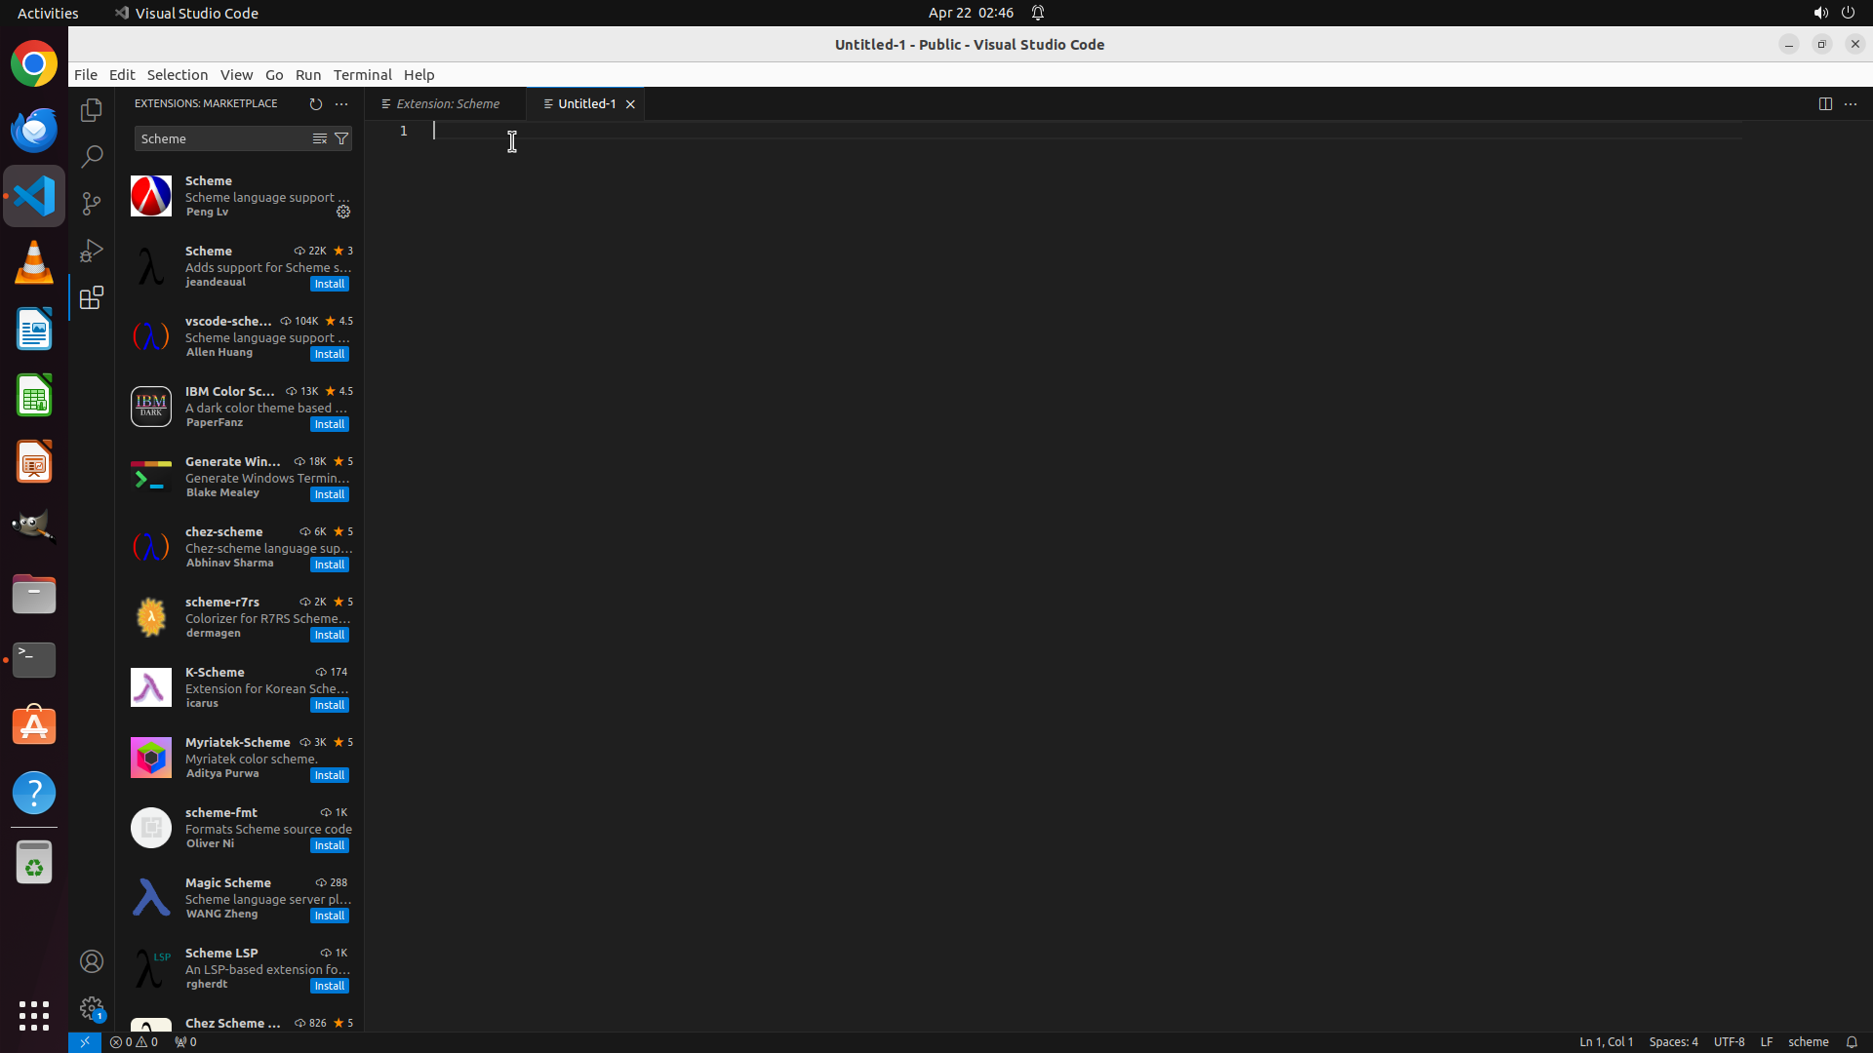Refresh the extensions marketplace list
The height and width of the screenshot is (1053, 1873).
click(315, 103)
